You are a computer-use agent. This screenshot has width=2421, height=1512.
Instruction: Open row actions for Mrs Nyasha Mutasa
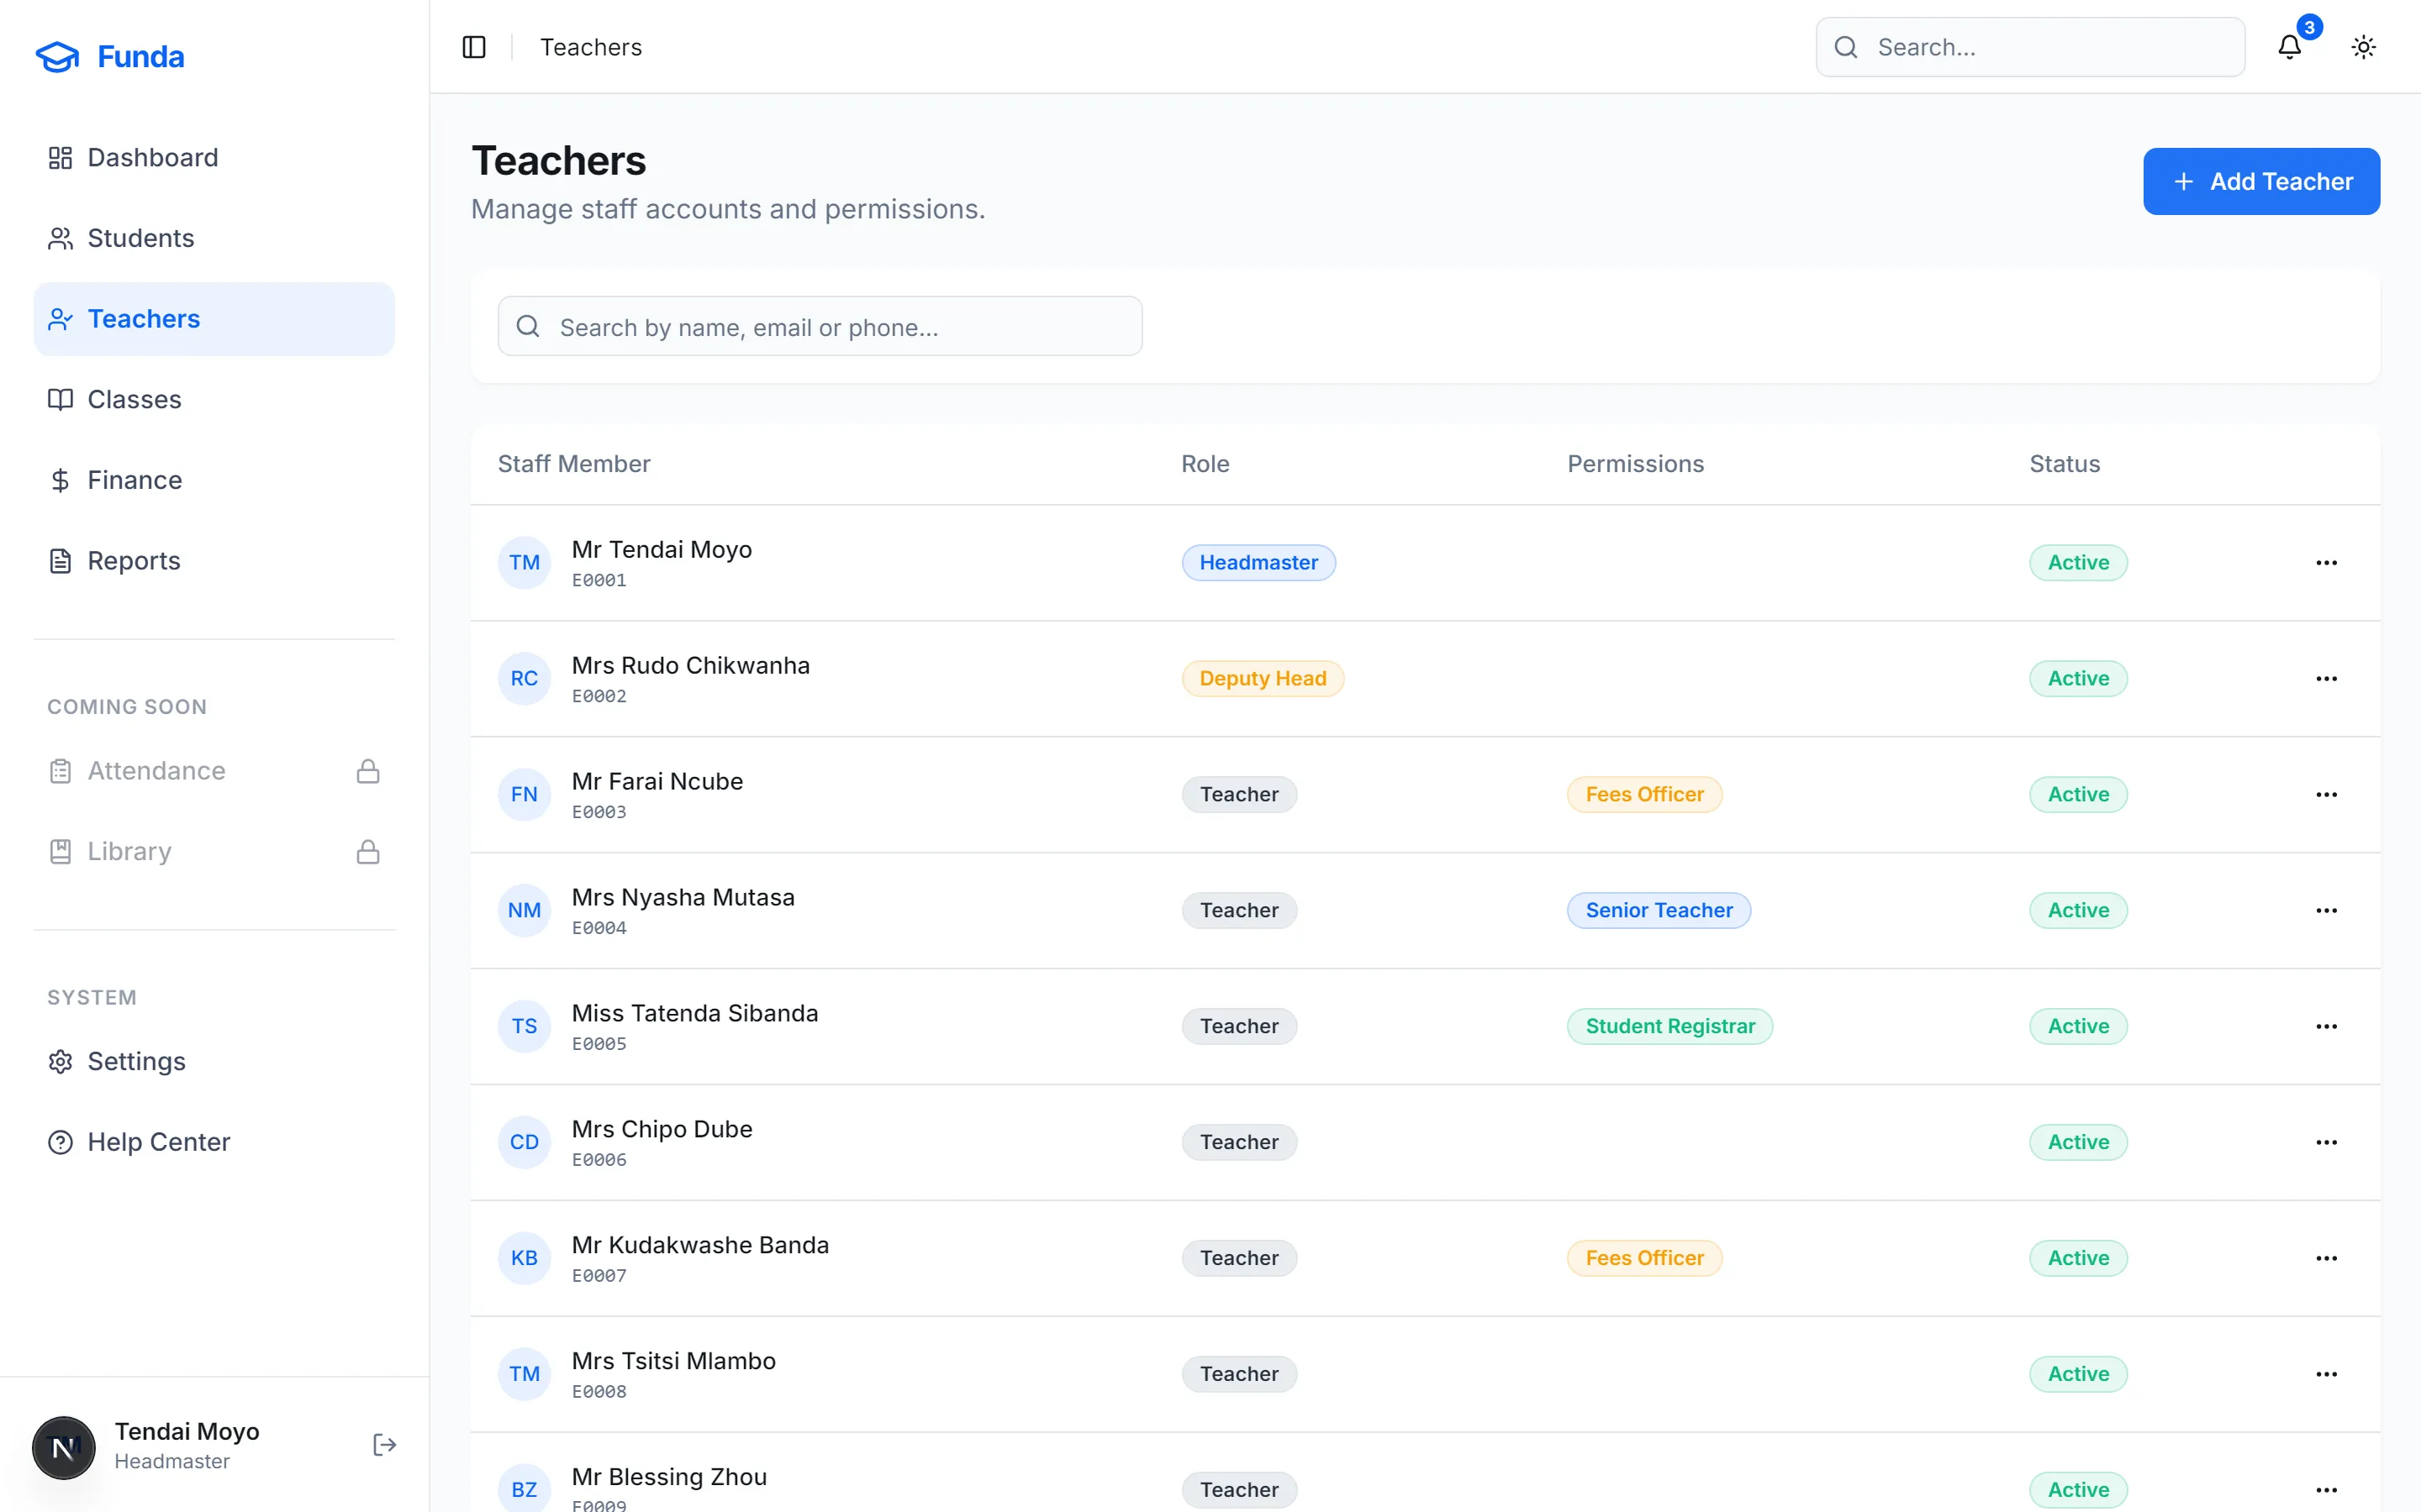[2327, 911]
